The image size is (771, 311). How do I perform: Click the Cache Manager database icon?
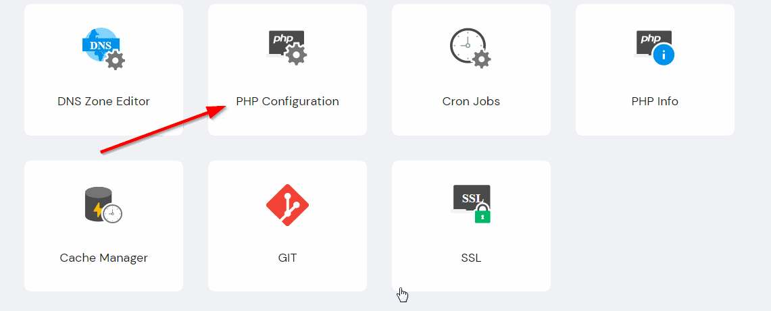pos(103,205)
